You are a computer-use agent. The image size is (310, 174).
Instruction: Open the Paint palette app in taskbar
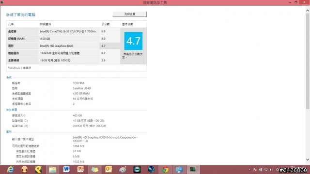point(123,170)
